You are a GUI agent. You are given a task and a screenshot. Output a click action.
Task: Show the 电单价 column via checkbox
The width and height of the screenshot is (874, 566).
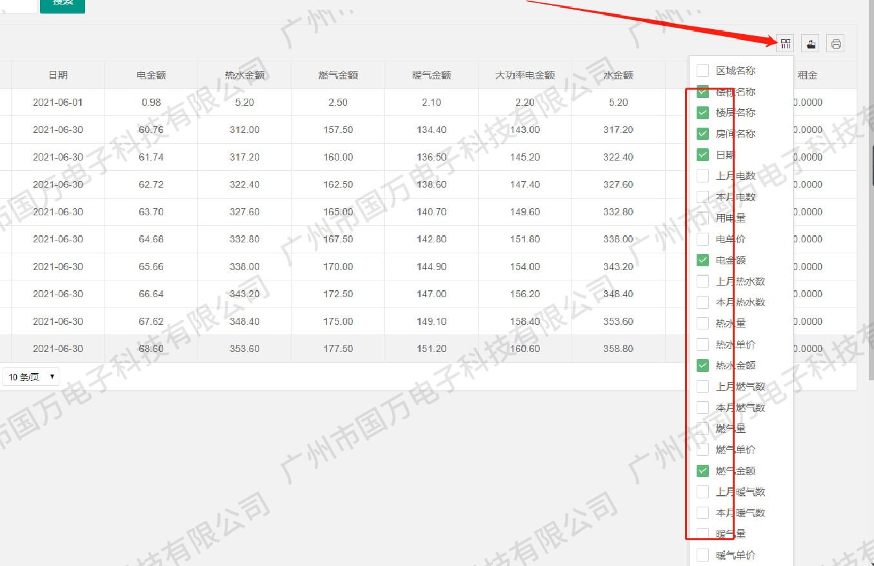coord(703,239)
